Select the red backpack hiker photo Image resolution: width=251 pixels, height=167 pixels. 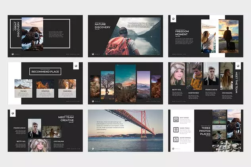133,36
